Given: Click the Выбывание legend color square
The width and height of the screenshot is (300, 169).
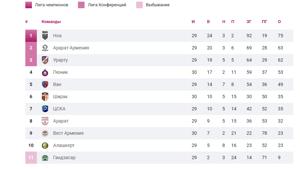Looking at the screenshot, I should (139, 5).
